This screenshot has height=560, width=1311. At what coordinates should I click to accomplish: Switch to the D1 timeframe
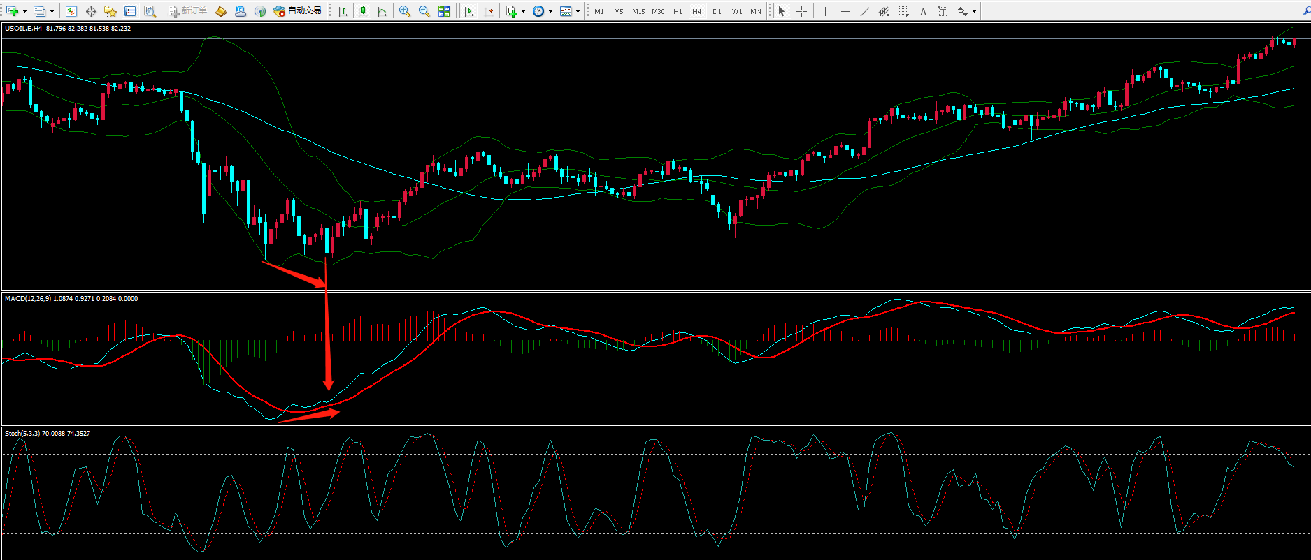coord(717,11)
